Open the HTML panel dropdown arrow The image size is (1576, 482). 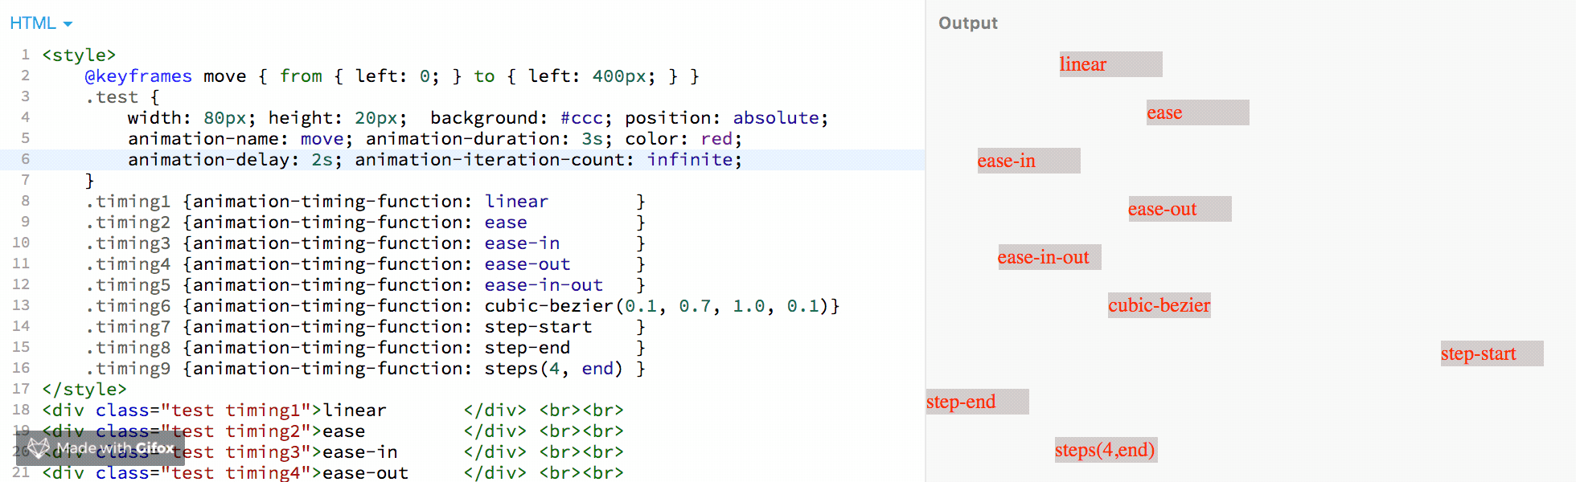pos(68,24)
